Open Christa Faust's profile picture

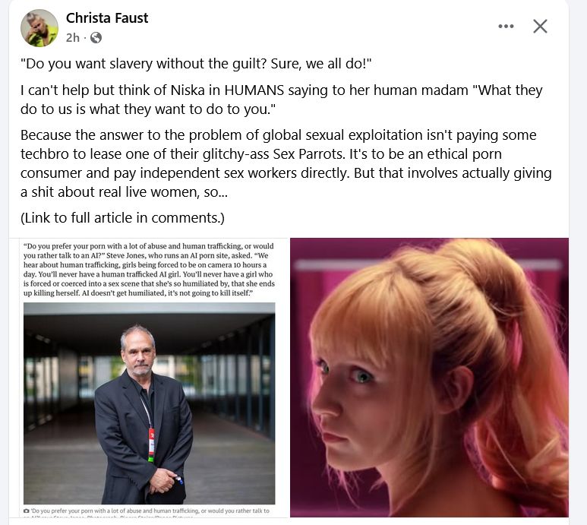pyautogui.click(x=39, y=28)
